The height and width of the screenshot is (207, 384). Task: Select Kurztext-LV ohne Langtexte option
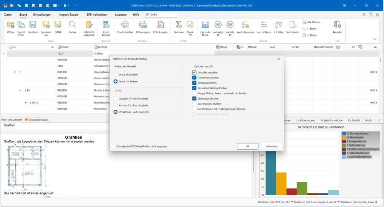point(116,105)
